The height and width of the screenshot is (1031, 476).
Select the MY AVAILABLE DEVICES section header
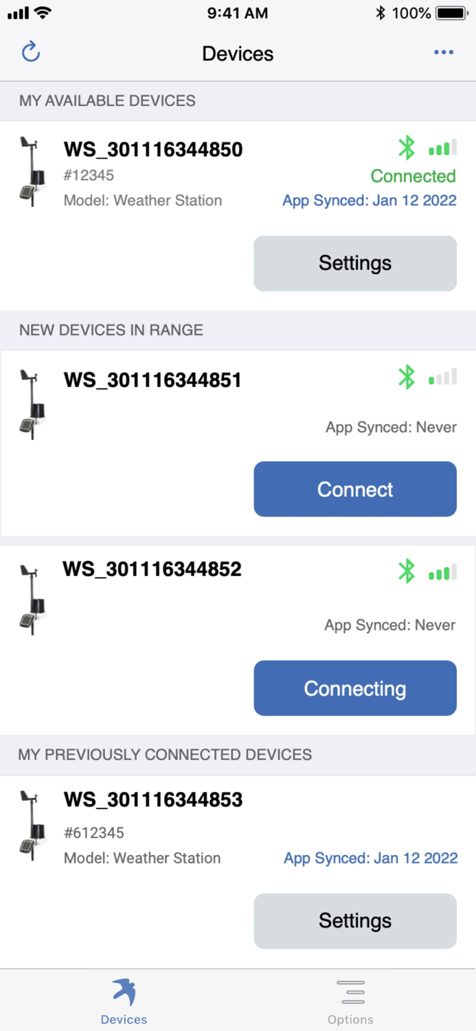(106, 100)
